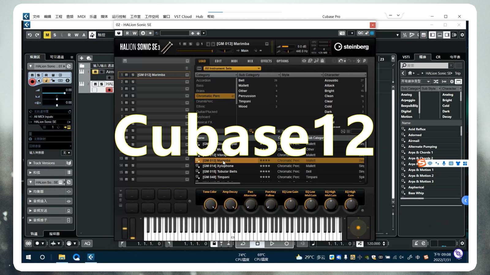Mute slot 1 GM 013 Marimba

point(126,75)
